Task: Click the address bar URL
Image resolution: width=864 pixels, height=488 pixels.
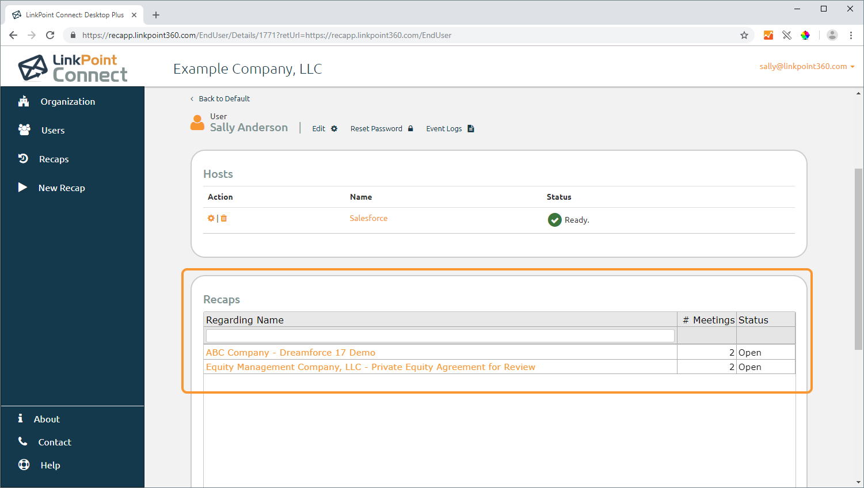Action: (267, 35)
